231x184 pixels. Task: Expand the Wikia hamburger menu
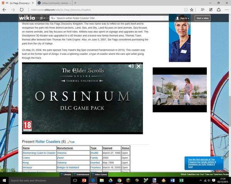point(42,18)
